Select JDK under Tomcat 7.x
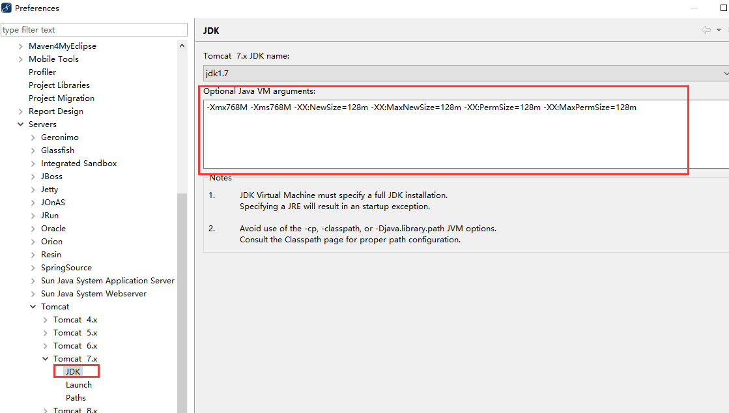This screenshot has width=729, height=413. click(x=73, y=371)
